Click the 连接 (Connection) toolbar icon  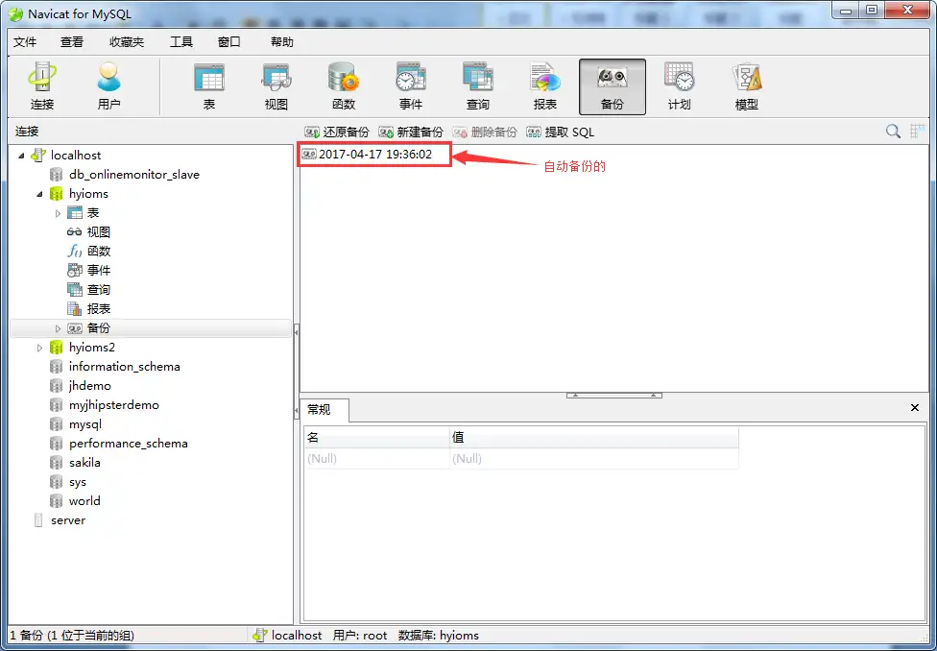click(x=41, y=86)
